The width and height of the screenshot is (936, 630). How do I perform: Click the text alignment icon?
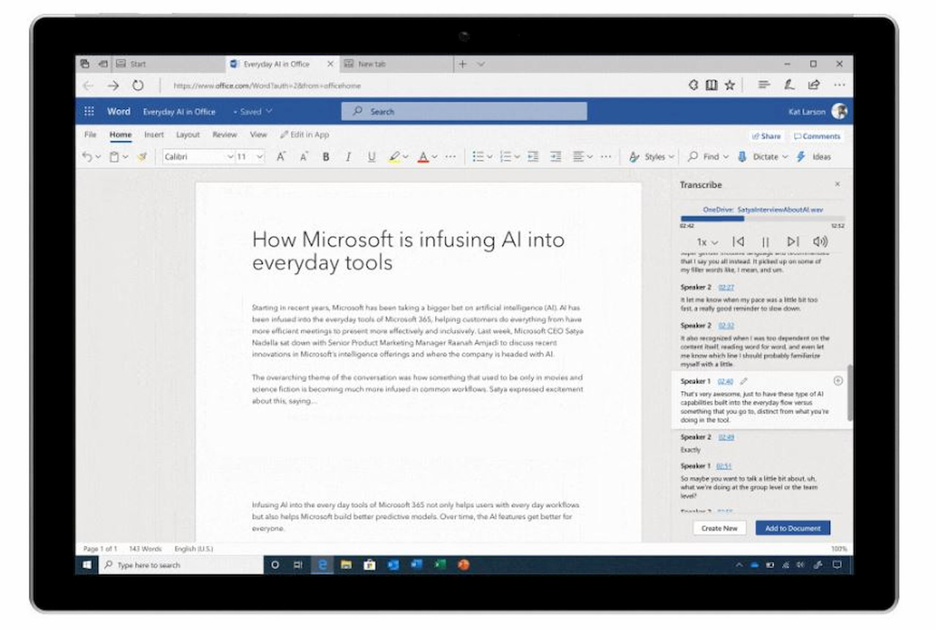point(578,157)
